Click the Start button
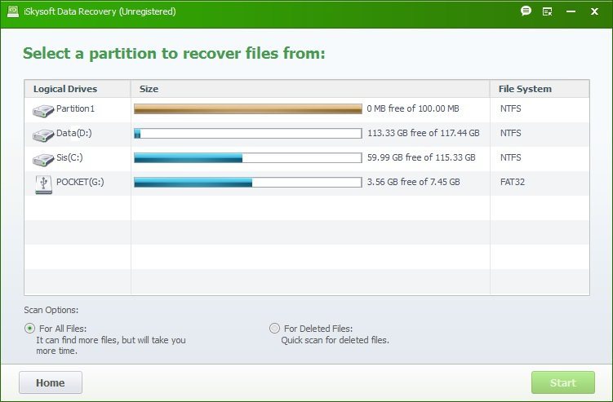Image resolution: width=613 pixels, height=402 pixels. click(563, 382)
